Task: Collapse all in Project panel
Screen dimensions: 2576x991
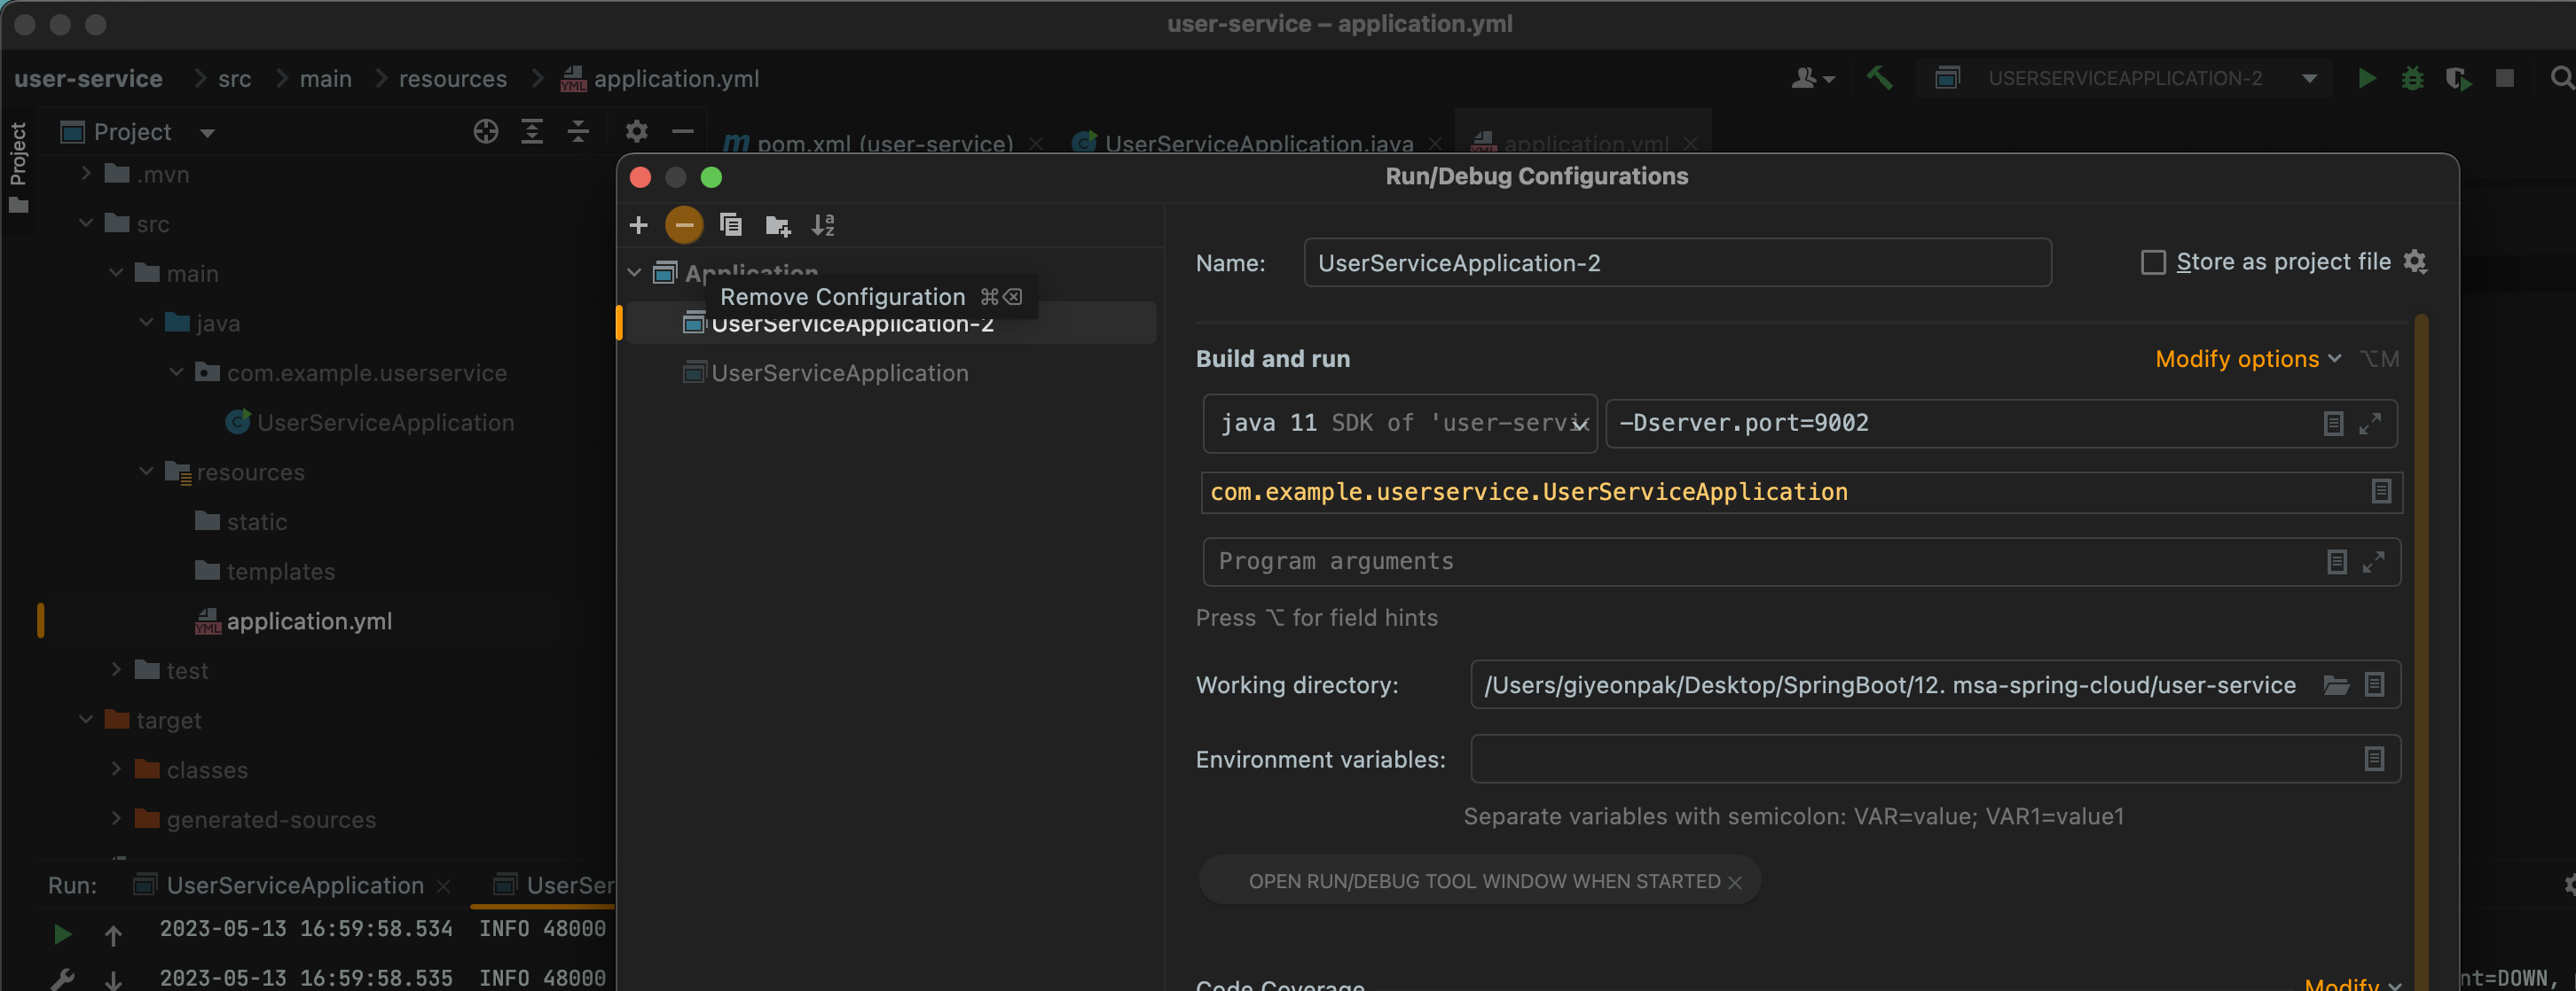Action: (x=578, y=131)
